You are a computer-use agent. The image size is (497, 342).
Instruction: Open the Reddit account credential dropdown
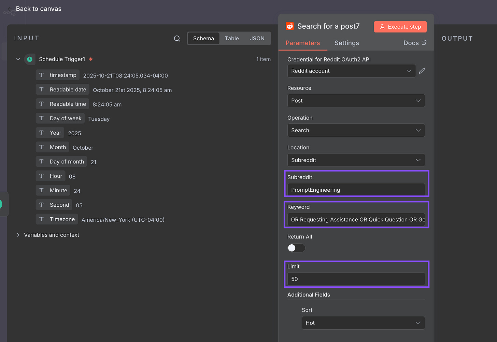pos(352,71)
